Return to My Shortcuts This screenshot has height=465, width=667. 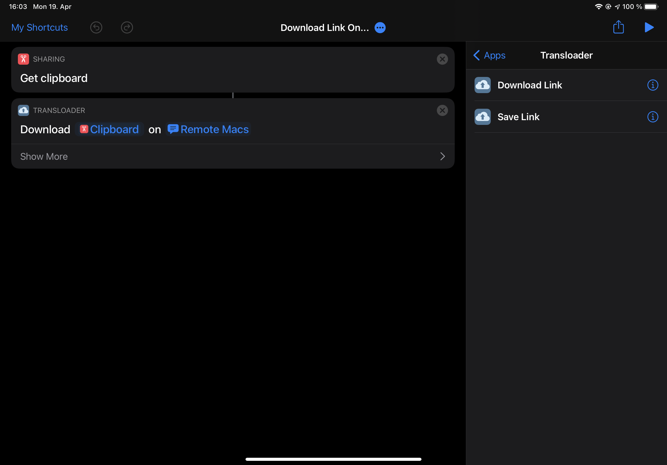coord(39,27)
